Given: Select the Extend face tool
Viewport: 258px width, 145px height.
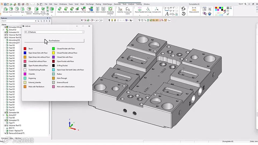Looking at the screenshot, I should [x=77, y=10].
